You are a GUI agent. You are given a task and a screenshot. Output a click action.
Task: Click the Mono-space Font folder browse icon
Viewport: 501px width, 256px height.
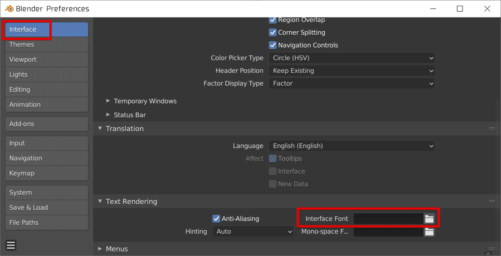tap(429, 231)
